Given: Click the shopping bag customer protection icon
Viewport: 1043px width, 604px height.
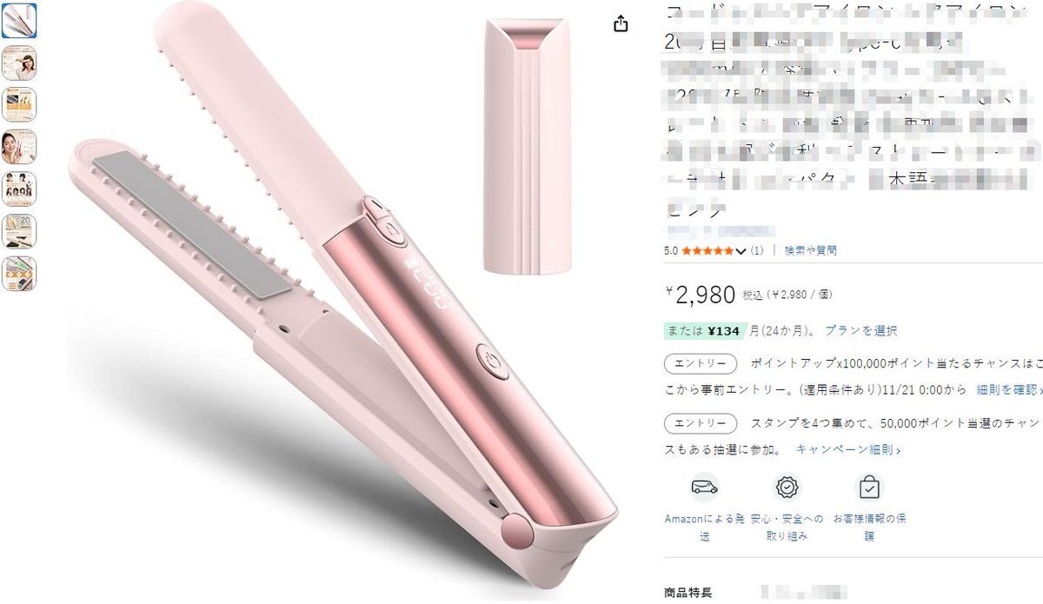Looking at the screenshot, I should pyautogui.click(x=869, y=487).
